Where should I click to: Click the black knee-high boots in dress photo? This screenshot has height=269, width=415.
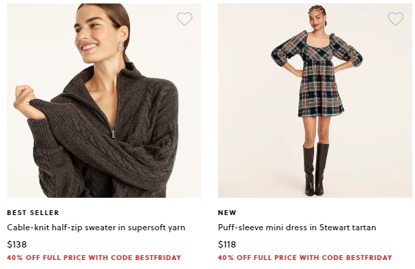point(316,169)
